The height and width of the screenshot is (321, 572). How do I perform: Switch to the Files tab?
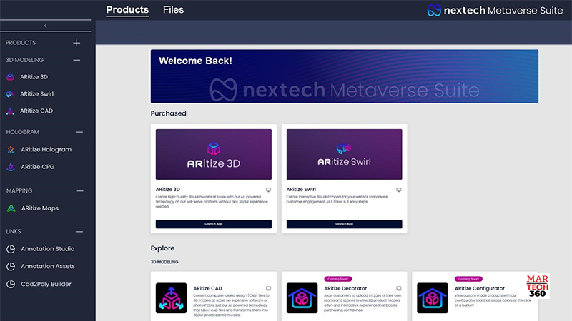click(173, 10)
